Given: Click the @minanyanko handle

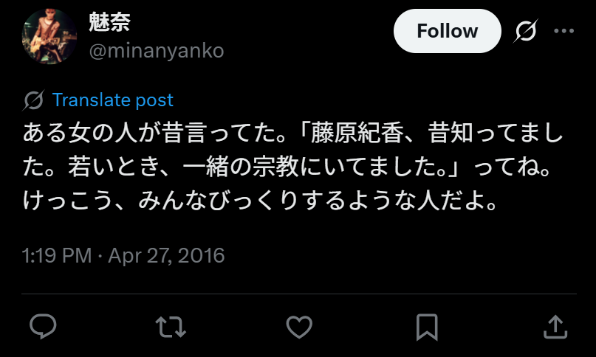Looking at the screenshot, I should 157,52.
